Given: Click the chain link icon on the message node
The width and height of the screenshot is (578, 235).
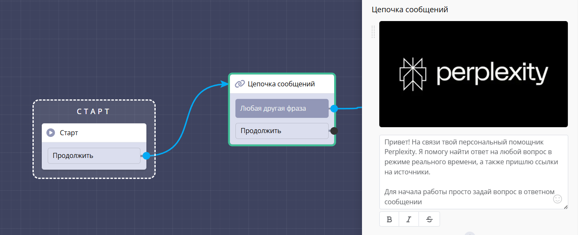Looking at the screenshot, I should (x=240, y=84).
